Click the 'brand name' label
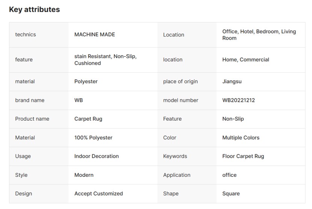Viewport: 312px width, 209px height. [x=30, y=100]
